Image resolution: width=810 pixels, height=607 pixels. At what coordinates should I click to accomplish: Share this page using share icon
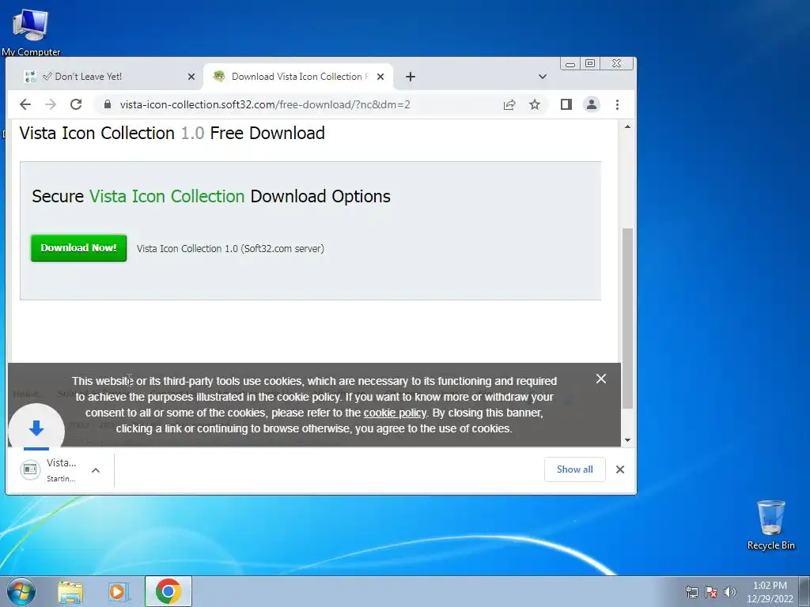[509, 105]
